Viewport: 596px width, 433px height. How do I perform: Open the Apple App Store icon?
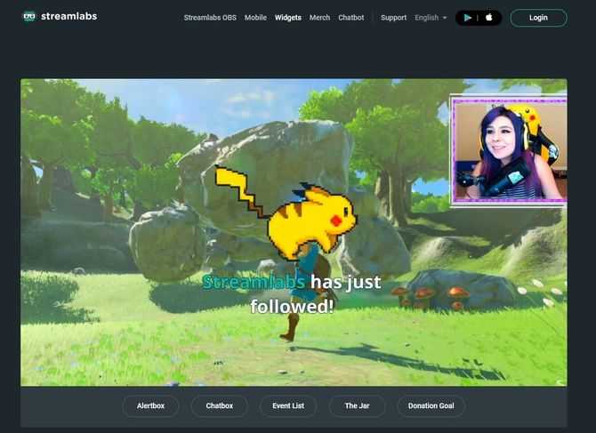point(489,17)
